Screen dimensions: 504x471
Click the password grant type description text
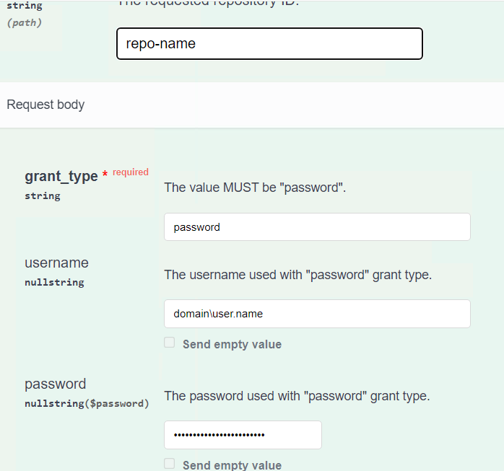297,396
